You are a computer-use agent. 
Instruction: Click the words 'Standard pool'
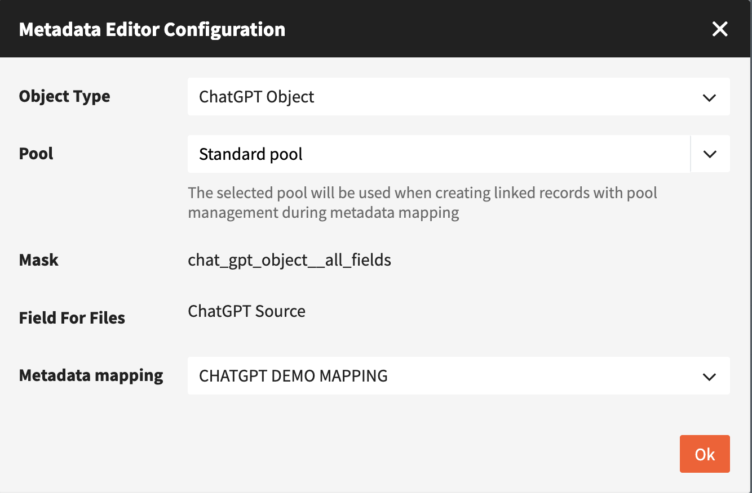pyautogui.click(x=250, y=154)
